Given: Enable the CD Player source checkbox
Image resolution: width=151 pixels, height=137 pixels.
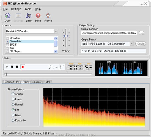Looking at the screenshot, I should (7, 51).
